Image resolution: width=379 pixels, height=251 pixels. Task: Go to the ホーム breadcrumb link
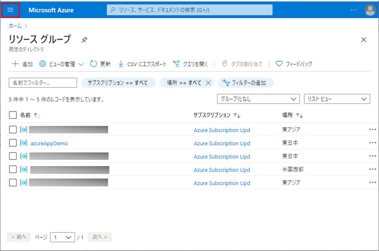click(x=15, y=26)
